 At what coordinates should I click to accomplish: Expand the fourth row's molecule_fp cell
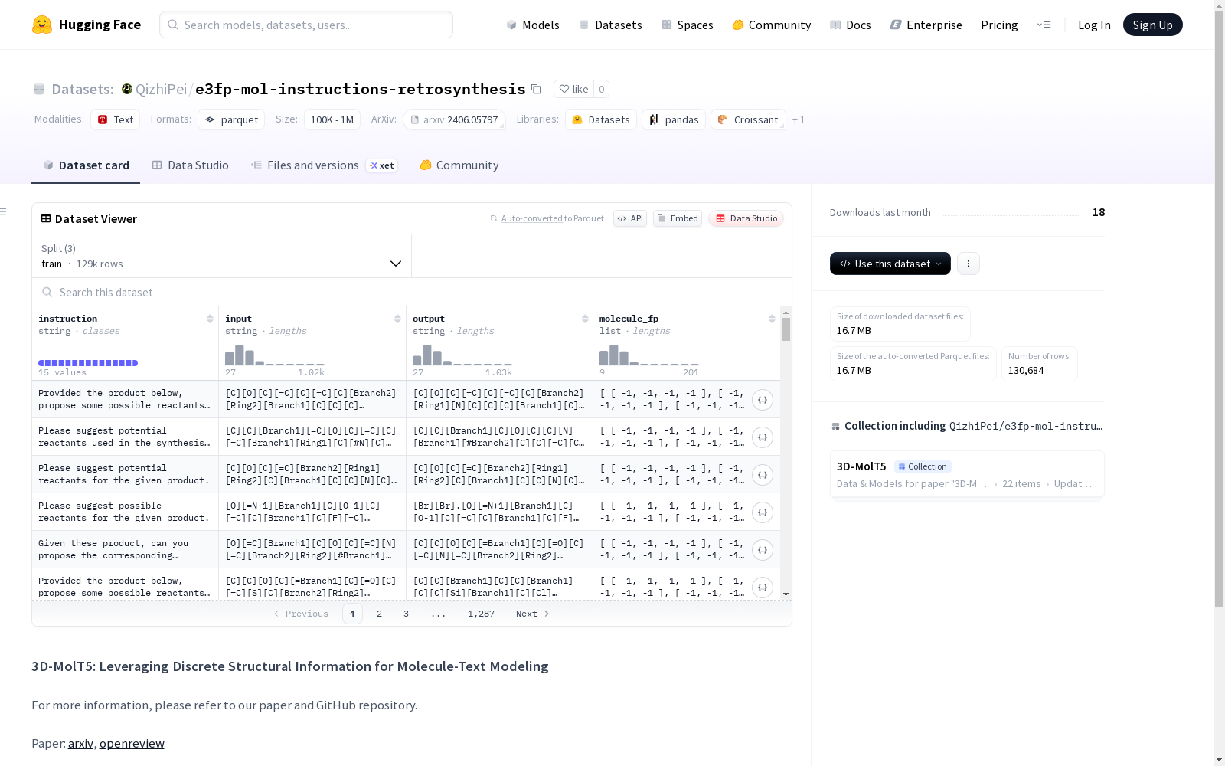tap(762, 512)
